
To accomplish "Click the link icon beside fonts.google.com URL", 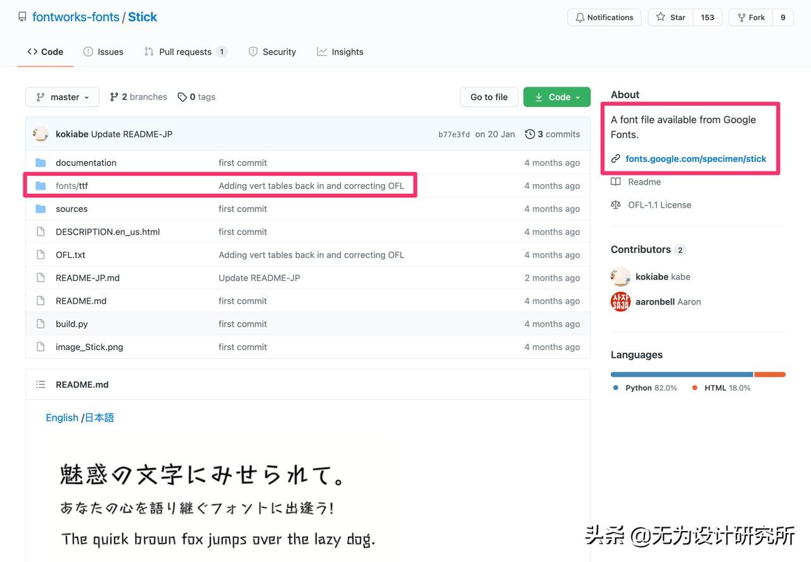I will tap(616, 159).
